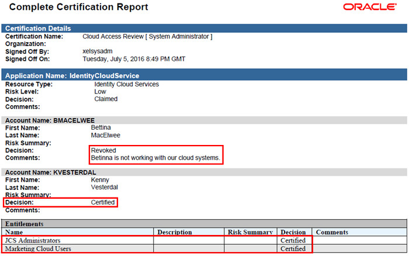Screen dimensions: 409x256
Task: Click the 'Low' risk level value
Action: click(100, 92)
